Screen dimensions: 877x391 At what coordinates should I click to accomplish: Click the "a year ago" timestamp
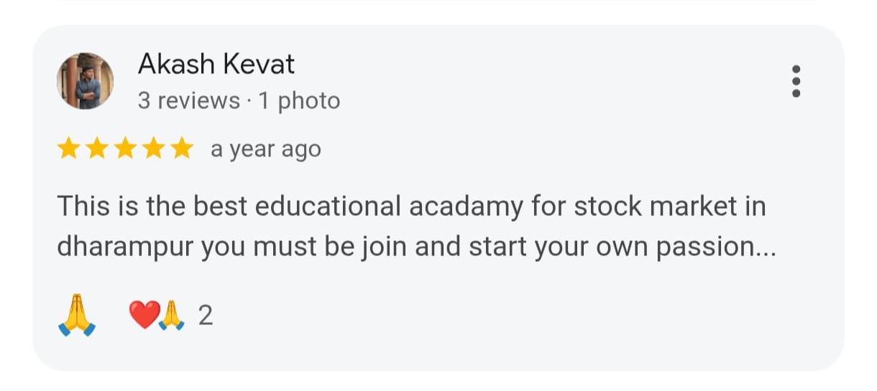pos(265,149)
